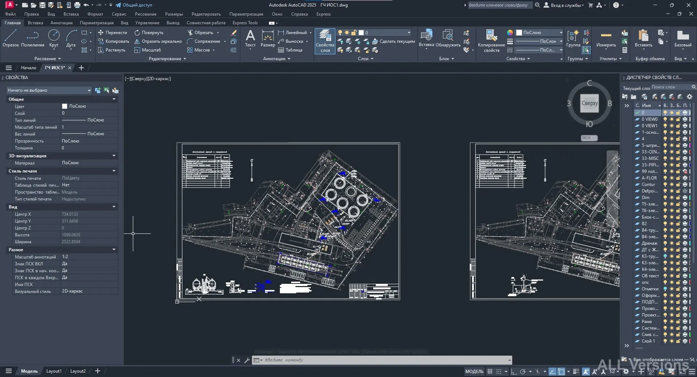Click the Перенести move tool
697x377 pixels.
[x=113, y=33]
